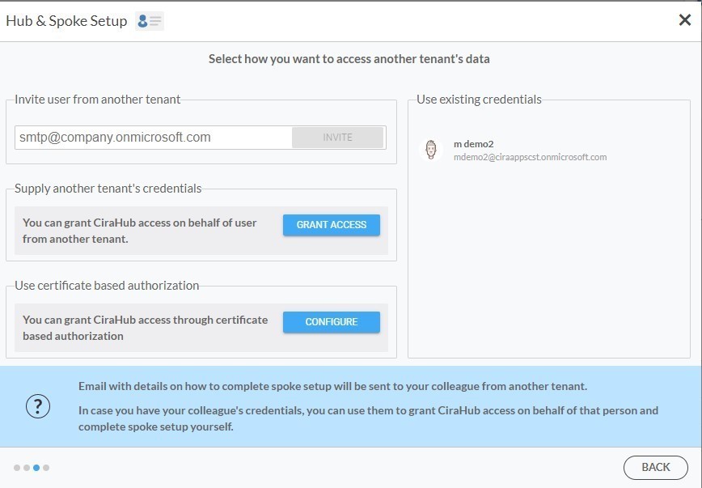Click the GRANT ACCESS button
The width and height of the screenshot is (702, 488).
coord(332,224)
